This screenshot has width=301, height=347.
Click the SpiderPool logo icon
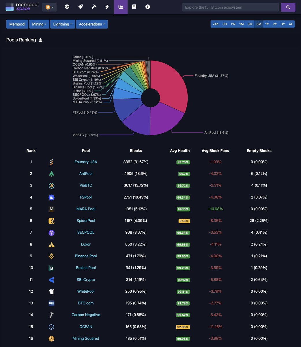(x=51, y=221)
